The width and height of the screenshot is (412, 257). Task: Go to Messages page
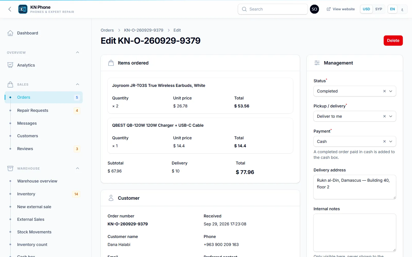click(x=44, y=123)
